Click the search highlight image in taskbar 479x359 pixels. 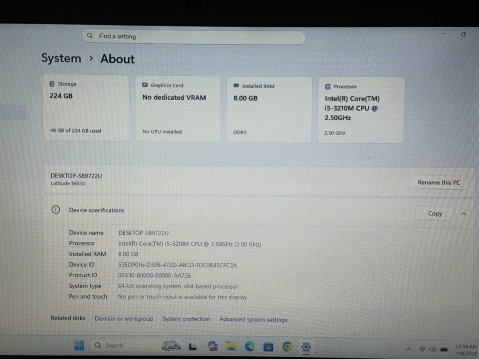171,345
